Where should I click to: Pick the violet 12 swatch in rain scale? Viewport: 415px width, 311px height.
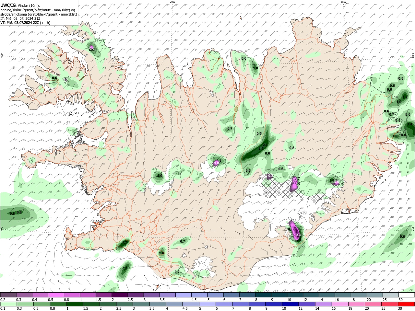point(307,304)
